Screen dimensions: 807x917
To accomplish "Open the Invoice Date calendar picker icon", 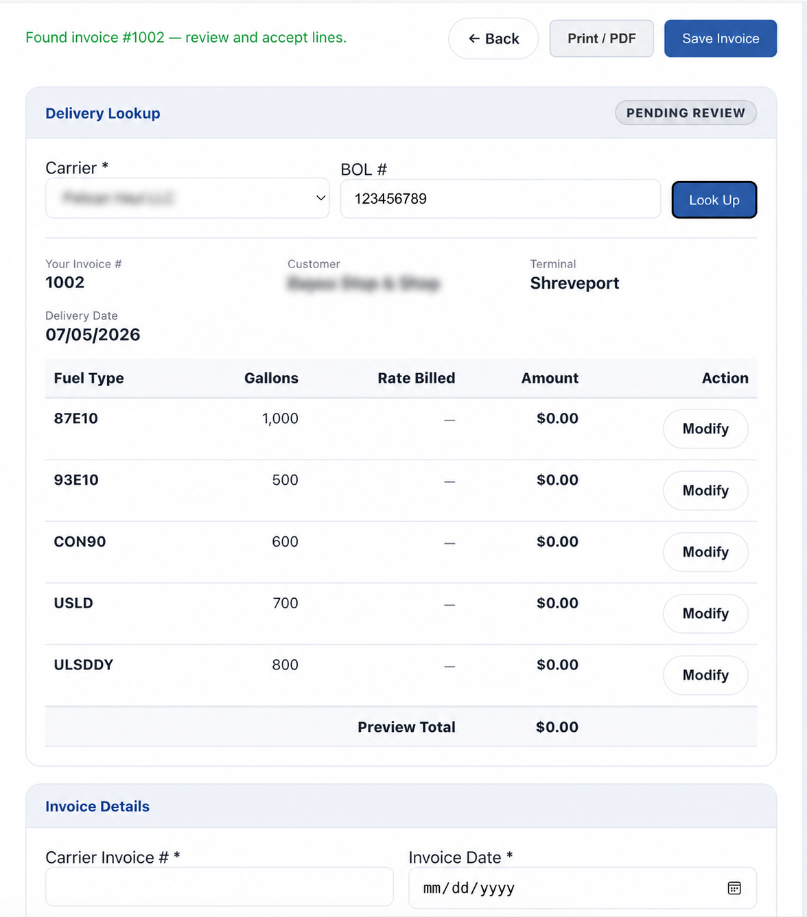I will pos(734,888).
